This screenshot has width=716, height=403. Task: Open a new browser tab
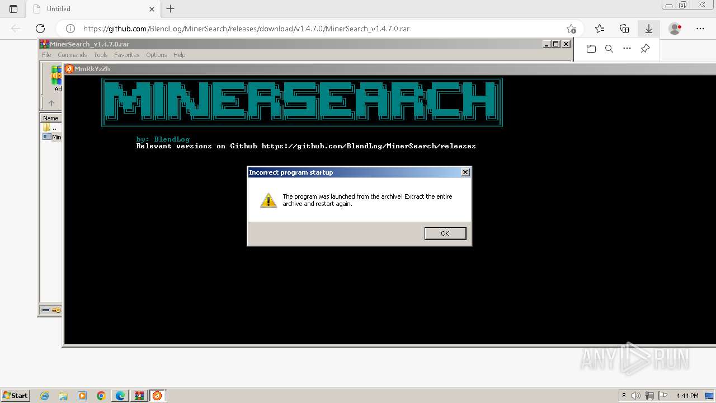pos(171,9)
